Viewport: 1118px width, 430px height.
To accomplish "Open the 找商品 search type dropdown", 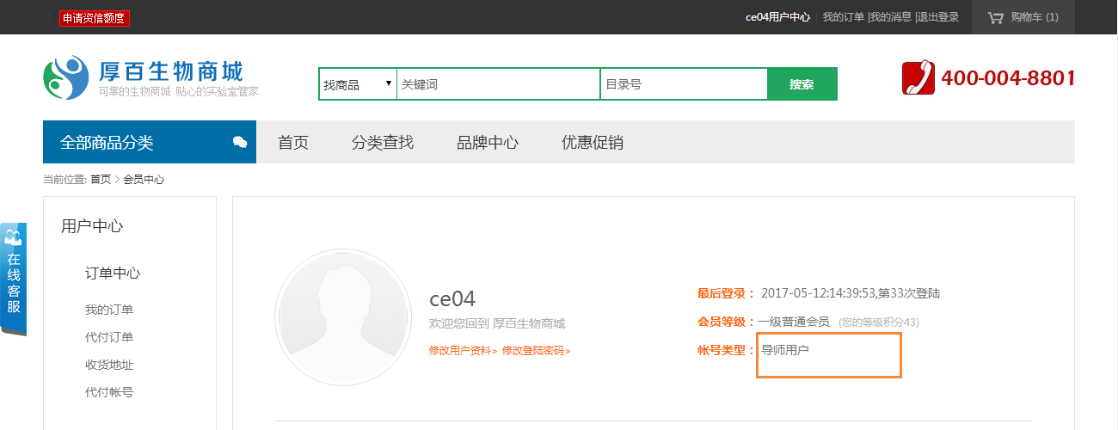I will click(358, 84).
